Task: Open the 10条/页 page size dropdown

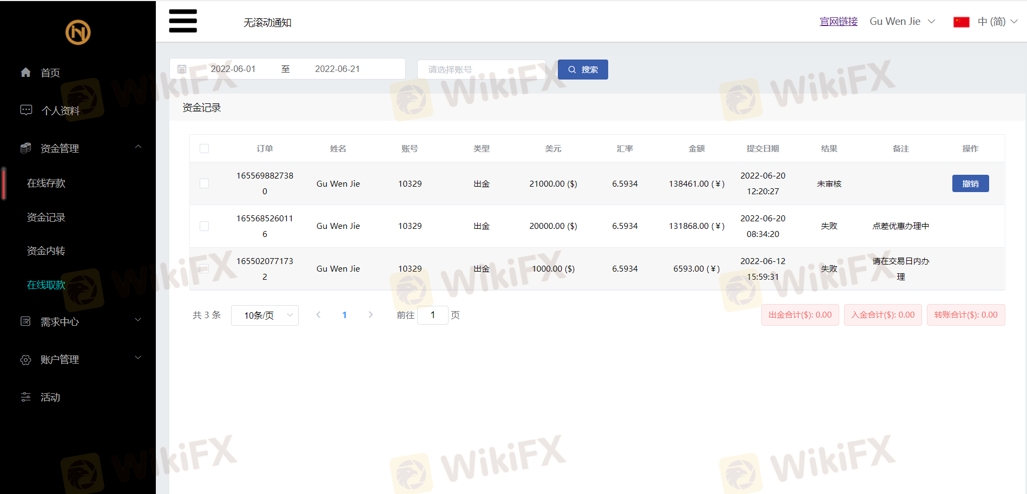Action: 265,315
